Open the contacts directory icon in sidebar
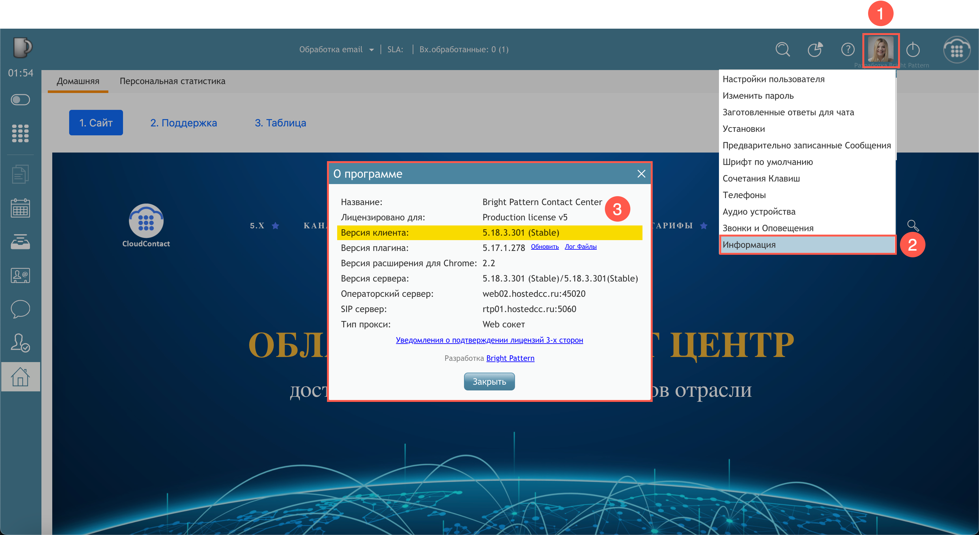This screenshot has height=535, width=979. pyautogui.click(x=20, y=275)
